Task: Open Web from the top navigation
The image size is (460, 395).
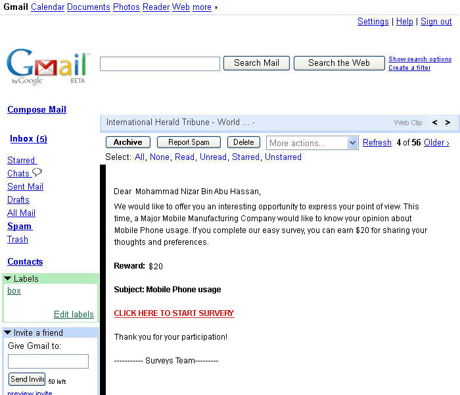Action: (x=181, y=7)
